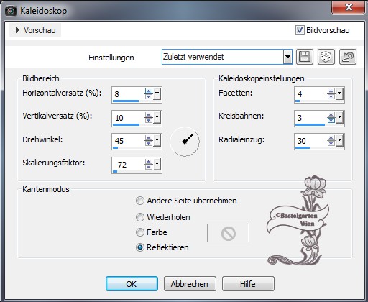Viewport: 368px width, 302px height.
Task: Confirm the dialog with OK
Action: pos(132,284)
